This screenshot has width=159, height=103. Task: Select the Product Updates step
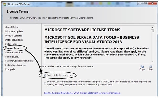pyautogui.click(x=14, y=36)
